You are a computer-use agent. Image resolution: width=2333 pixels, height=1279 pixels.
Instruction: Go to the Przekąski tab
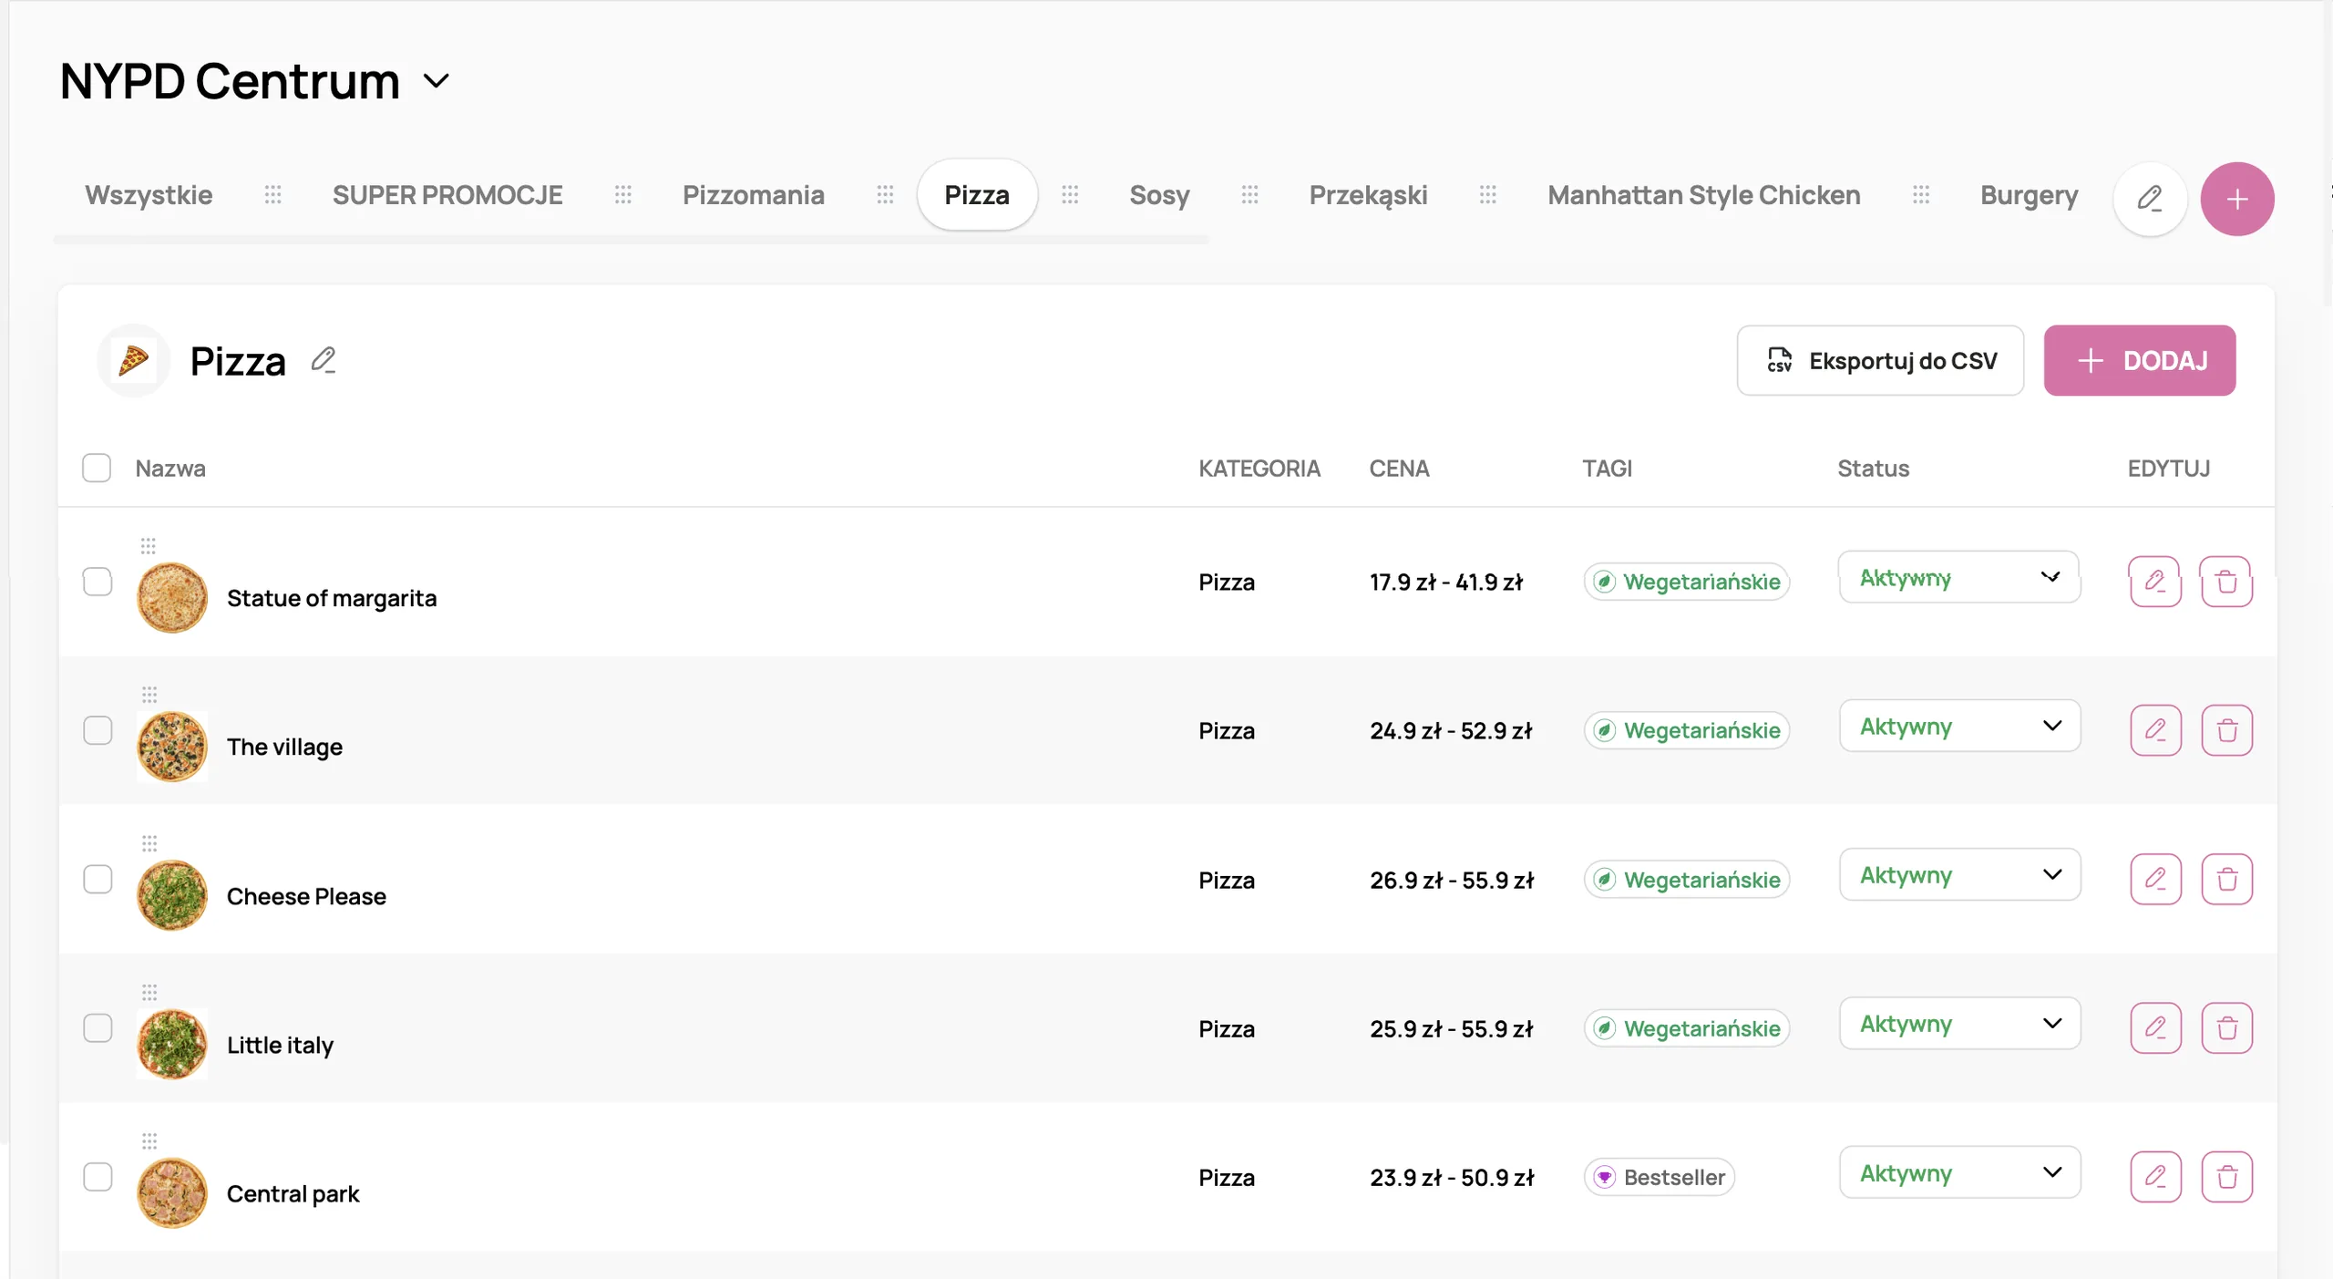tap(1368, 195)
